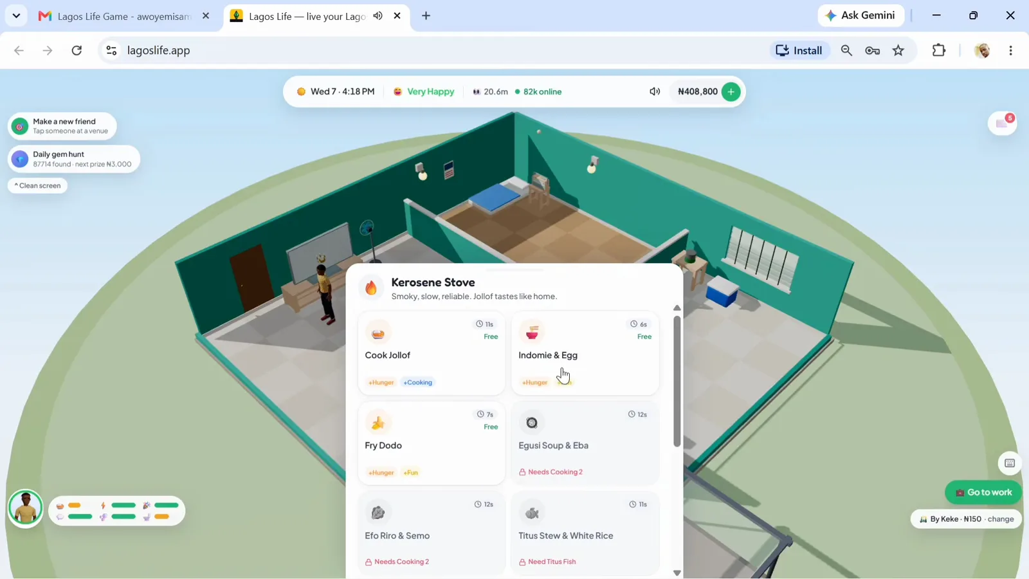The height and width of the screenshot is (579, 1029).
Task: Collapse quests with Clean screen
Action: click(x=38, y=185)
